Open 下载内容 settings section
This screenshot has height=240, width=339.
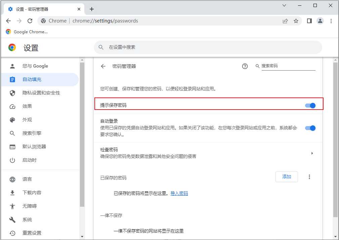point(40,193)
